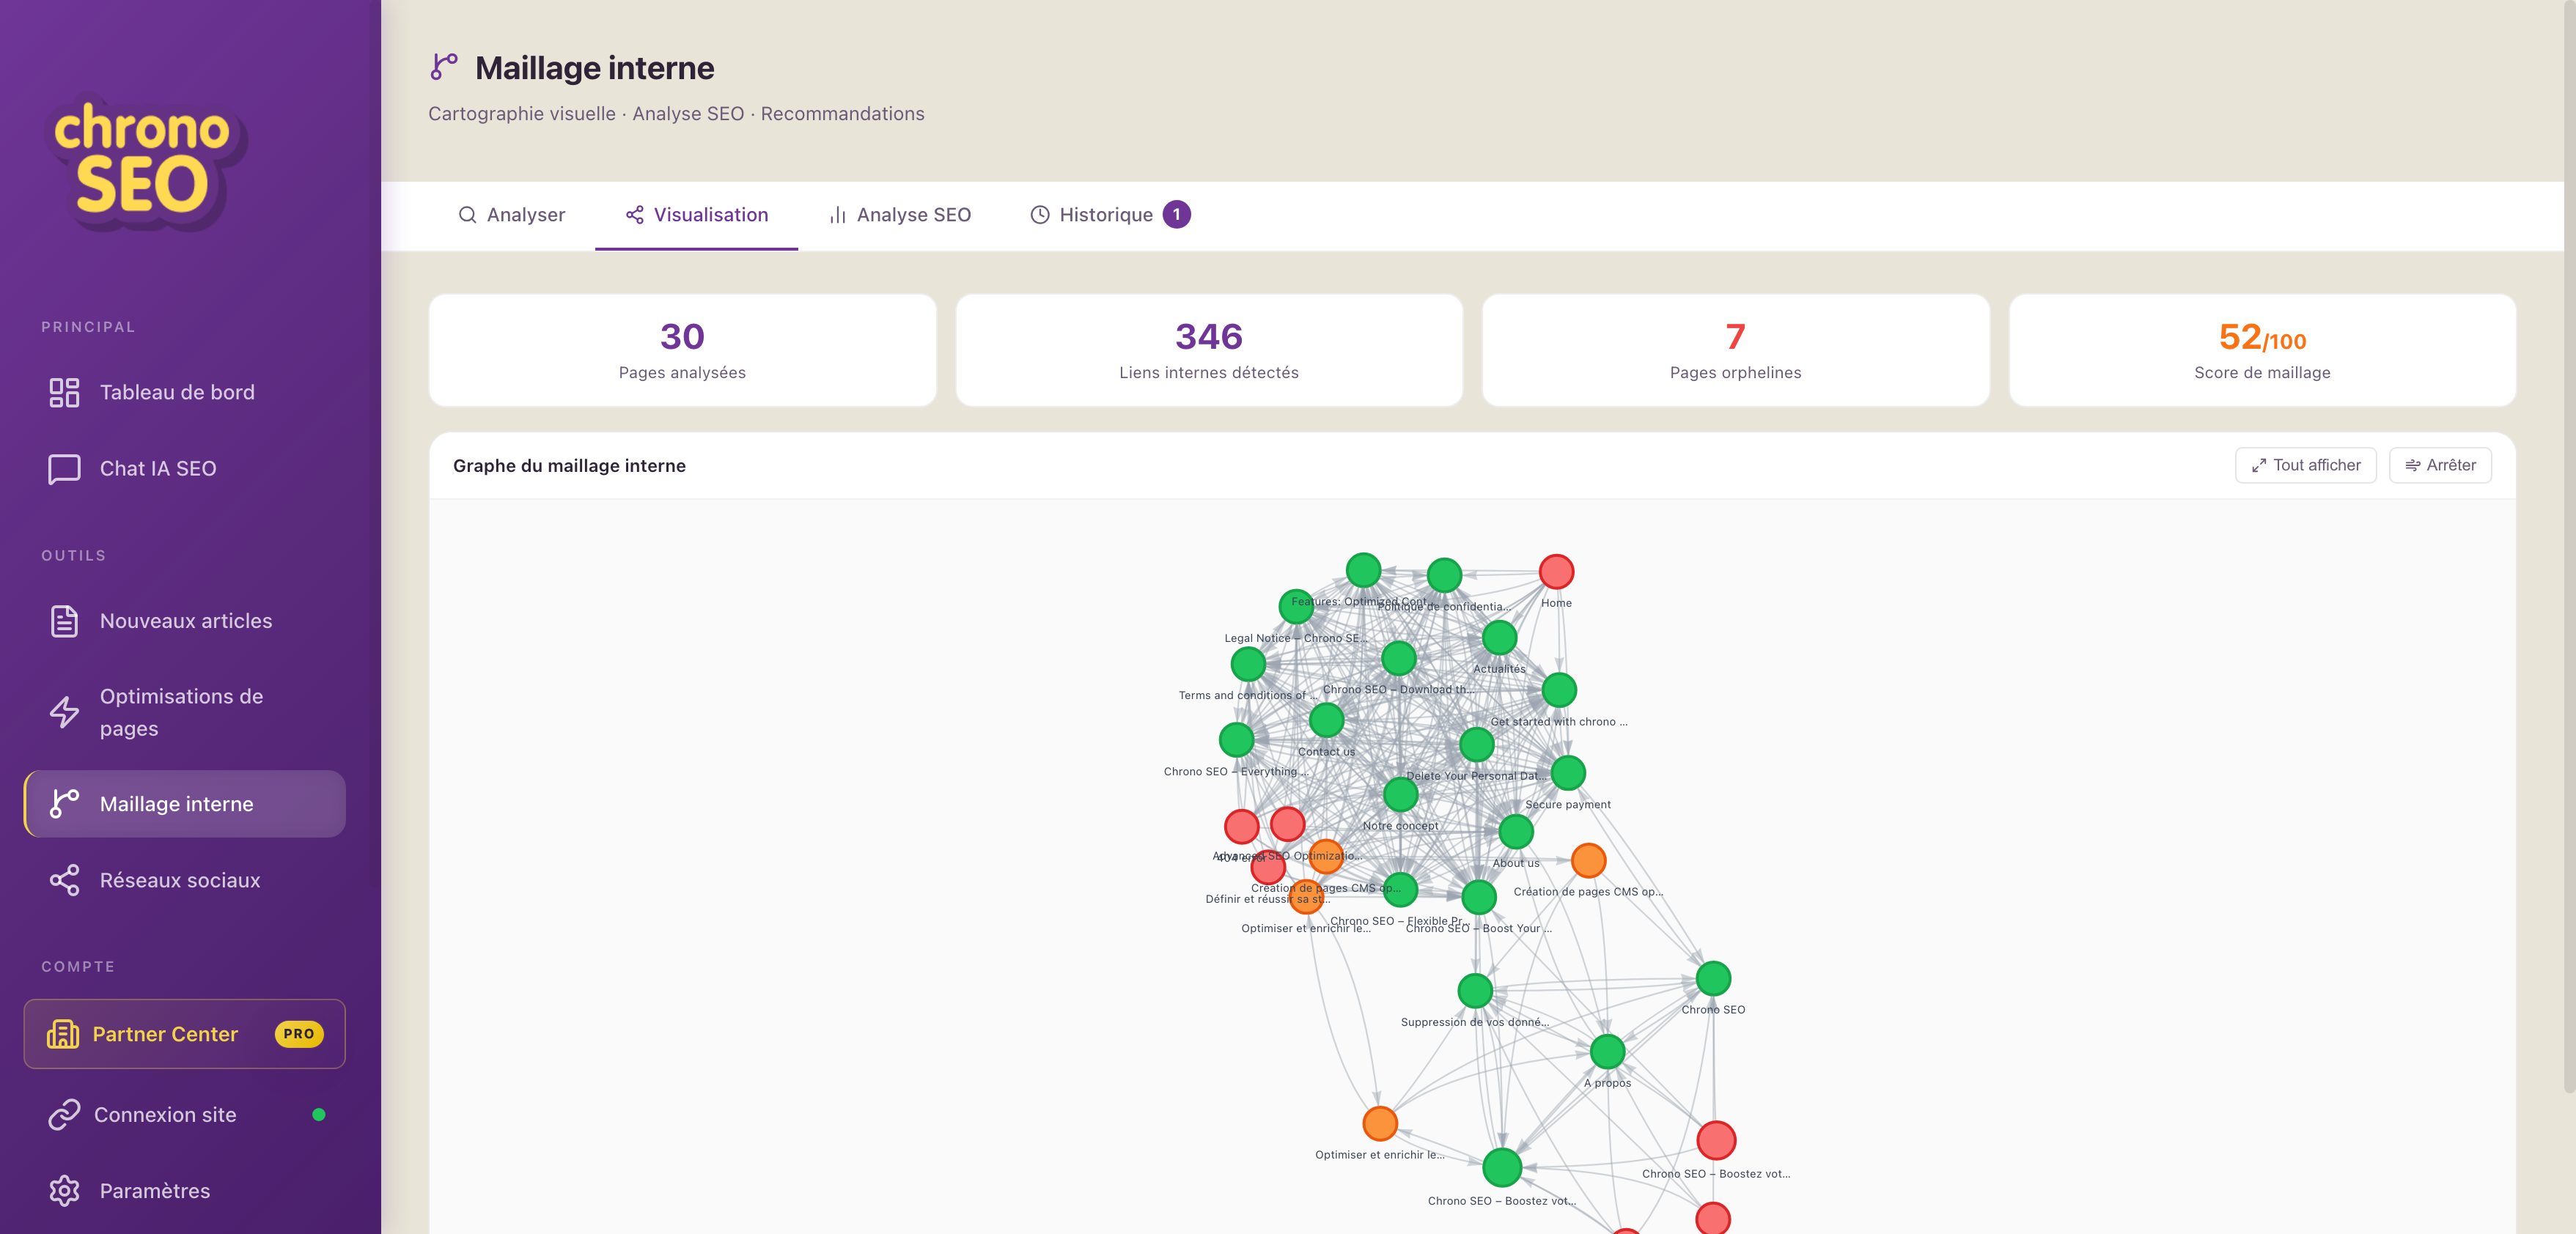This screenshot has height=1234, width=2576.
Task: Switch to the Analyse SEO tab
Action: tap(900, 215)
